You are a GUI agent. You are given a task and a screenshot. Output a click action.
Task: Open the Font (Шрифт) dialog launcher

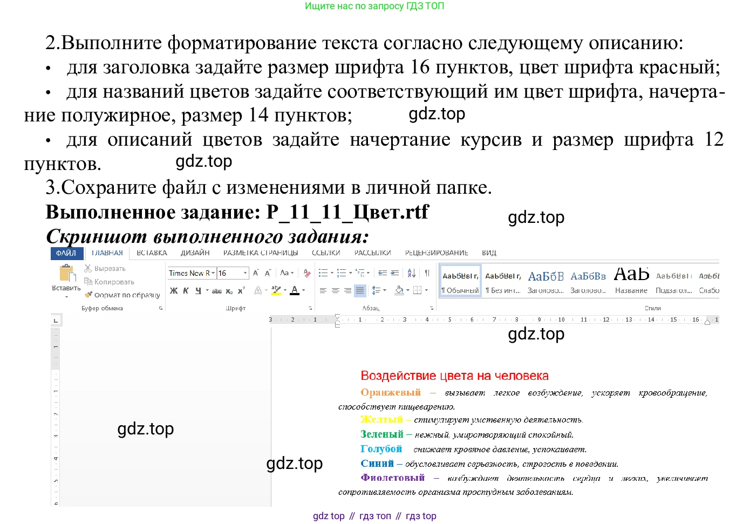point(310,308)
